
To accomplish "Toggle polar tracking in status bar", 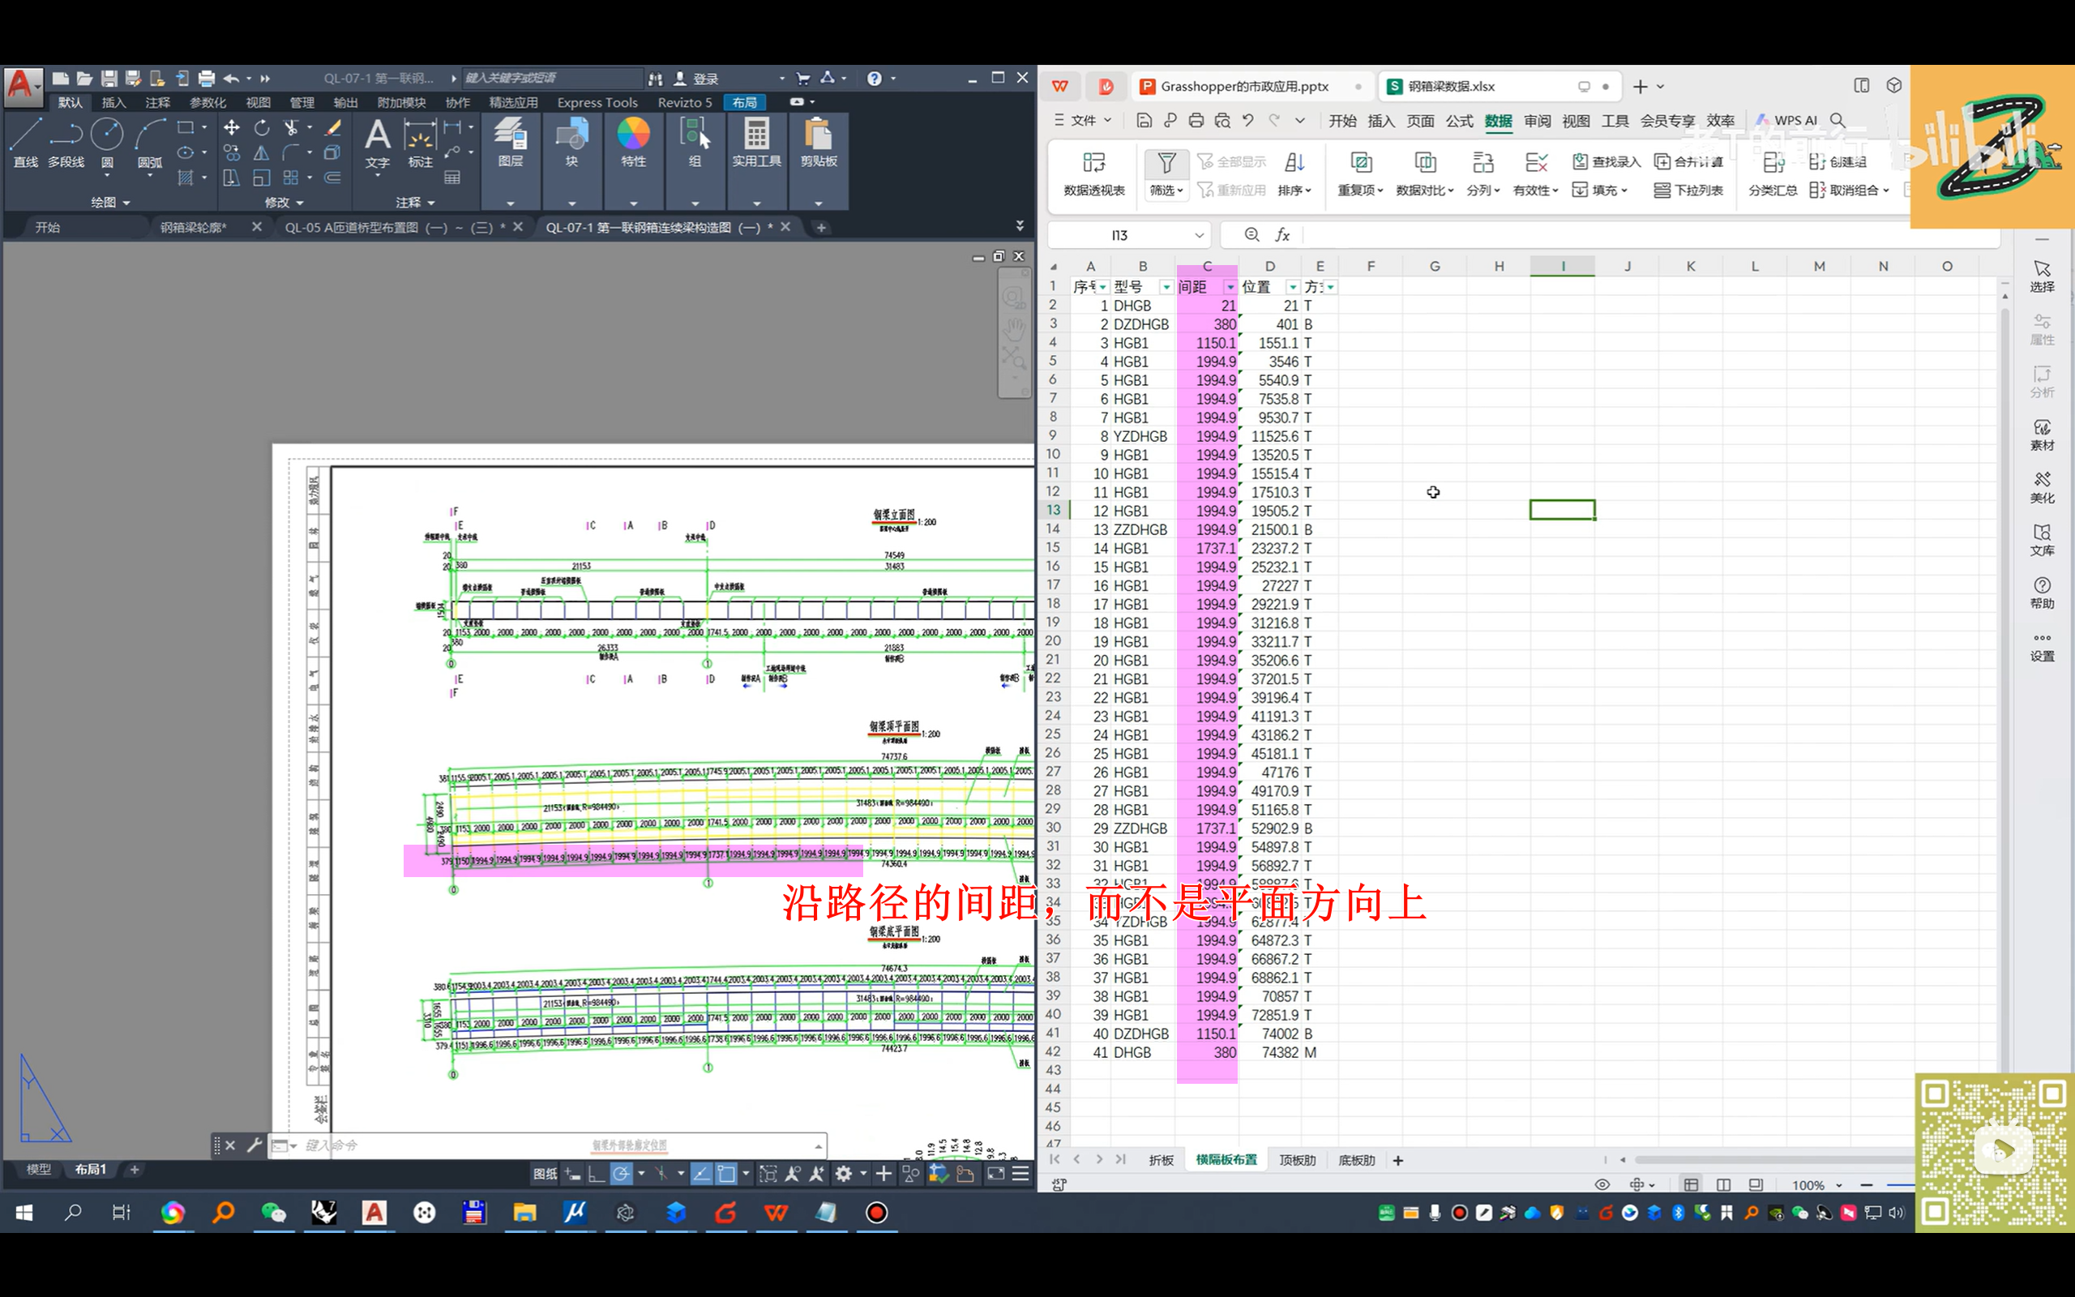I will (x=622, y=1174).
